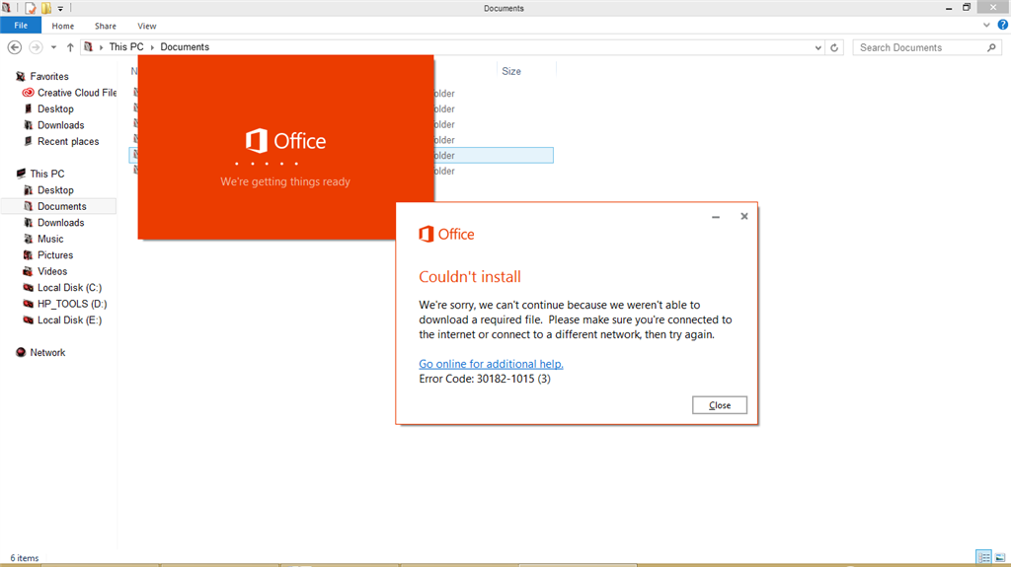The image size is (1011, 567).
Task: Open Recent places in Favorites
Action: click(68, 141)
